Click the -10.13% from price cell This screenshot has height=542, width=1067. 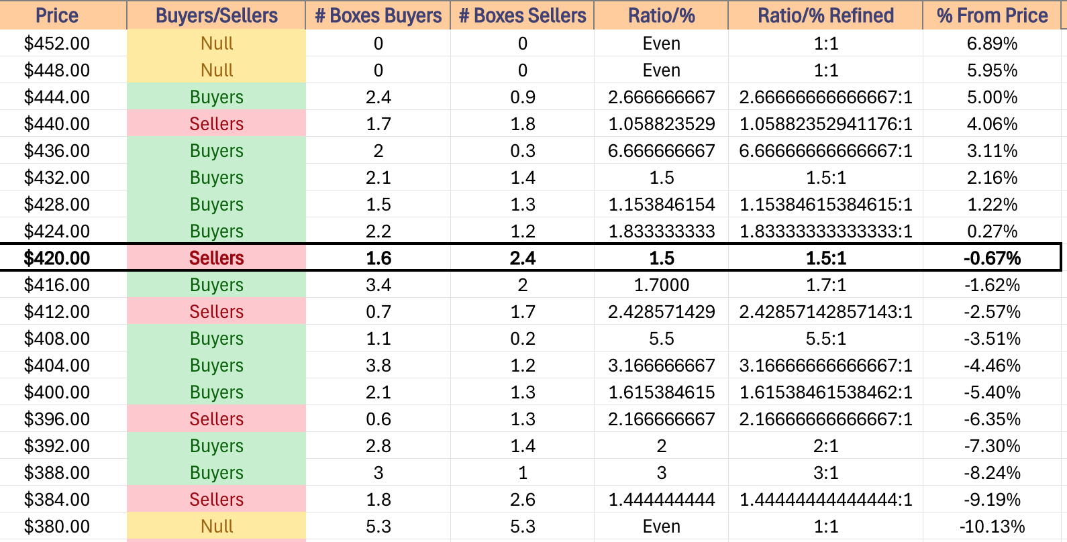click(992, 527)
